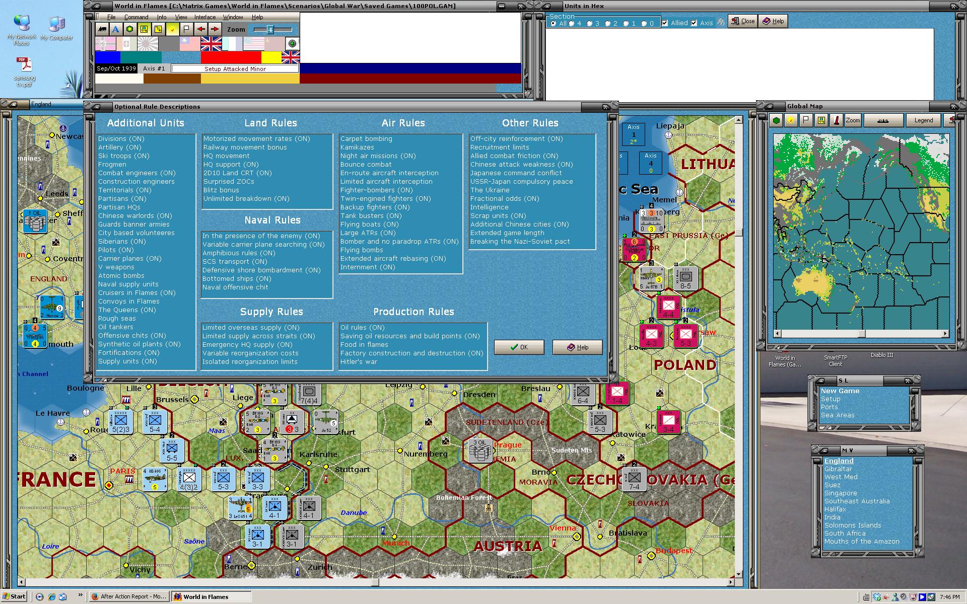Image resolution: width=967 pixels, height=604 pixels.
Task: Select section 3 radio button
Action: [x=589, y=23]
